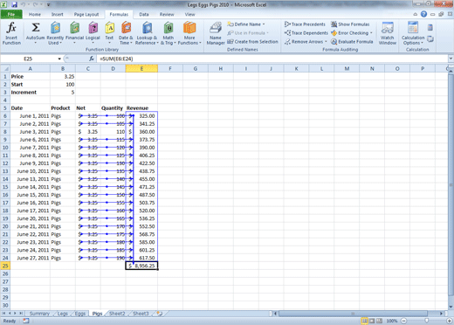Switch to the Review ribbon tab
This screenshot has width=454, height=325.
167,14
